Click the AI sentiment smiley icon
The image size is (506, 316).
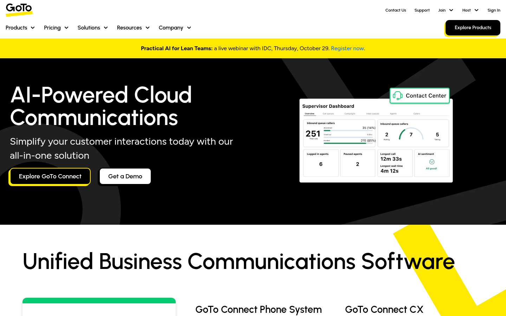[432, 162]
